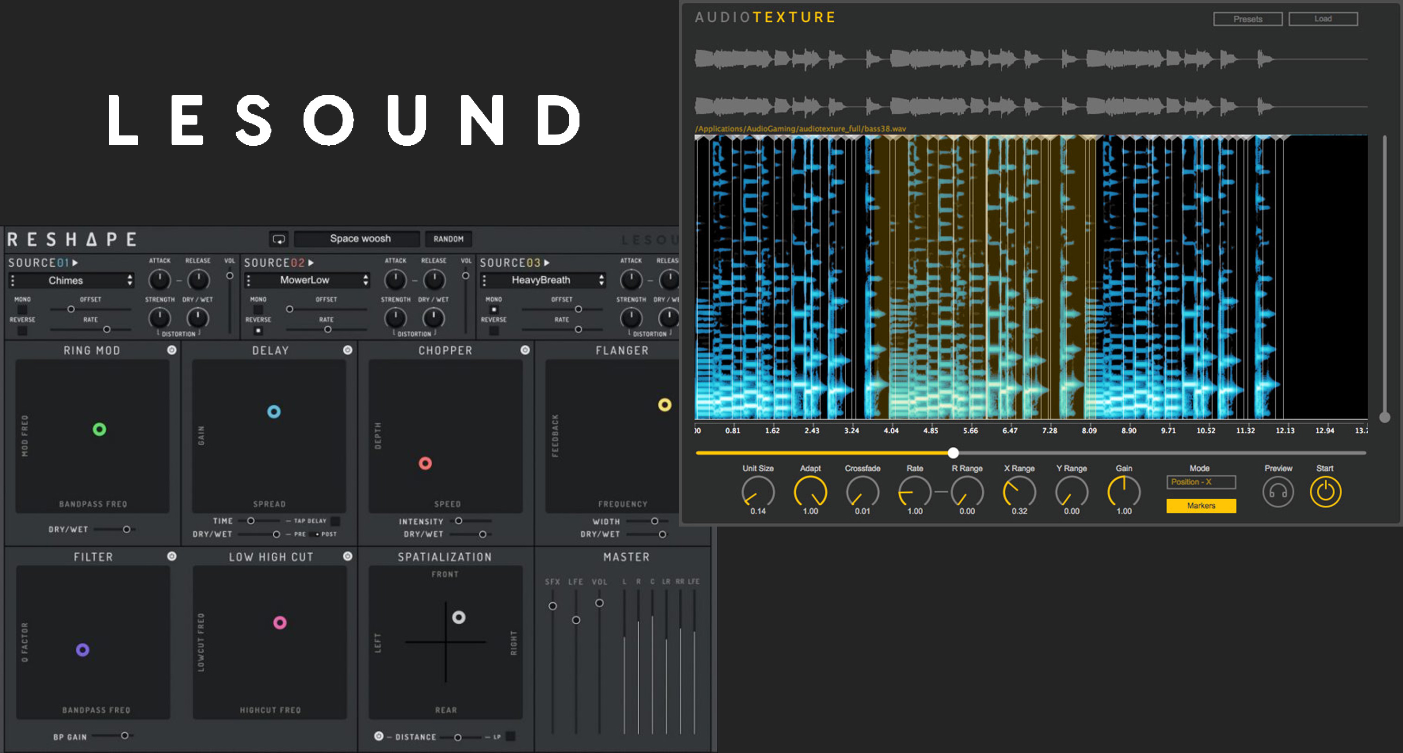1403x753 pixels.
Task: Click Source 02 distortion Dry/Wet knob
Action: 433,318
